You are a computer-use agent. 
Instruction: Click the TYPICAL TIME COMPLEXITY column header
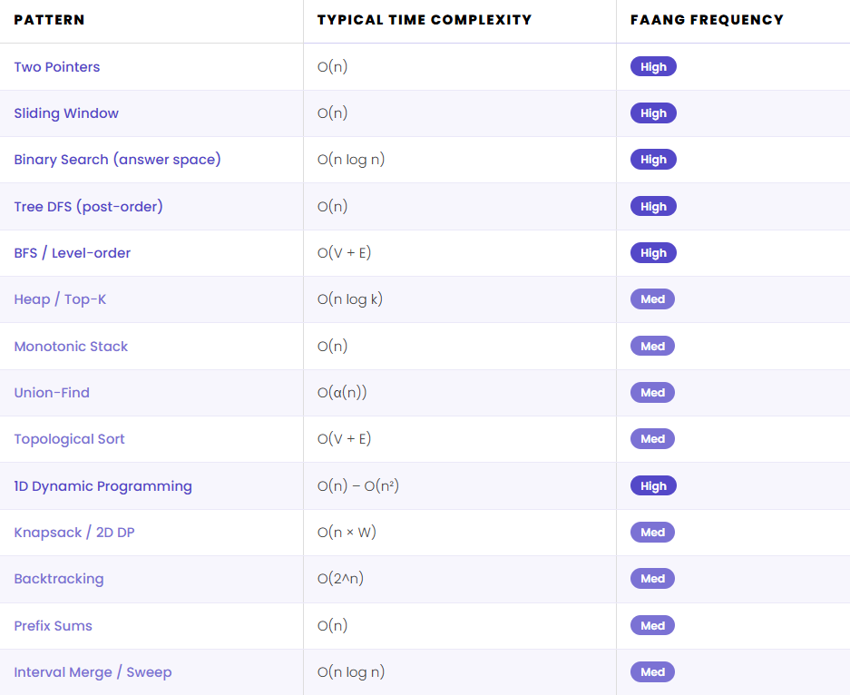(425, 20)
